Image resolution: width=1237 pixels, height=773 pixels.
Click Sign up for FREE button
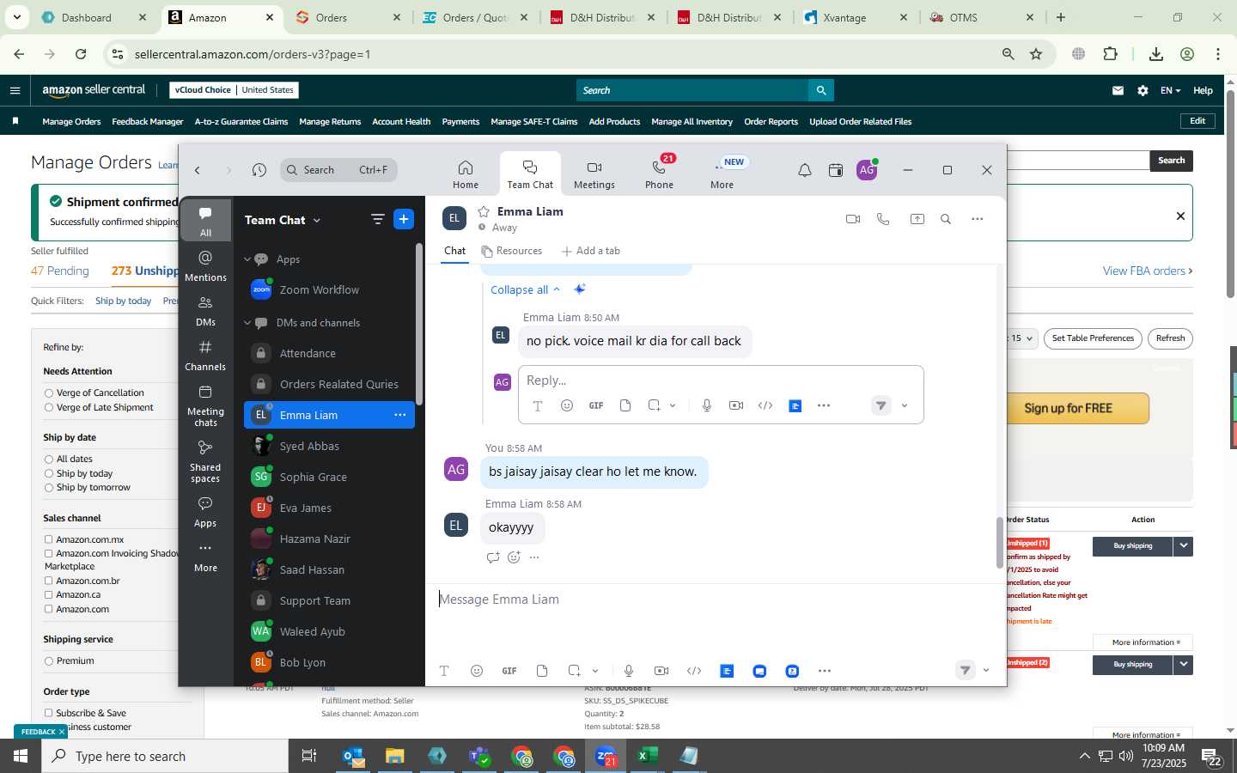point(1068,408)
